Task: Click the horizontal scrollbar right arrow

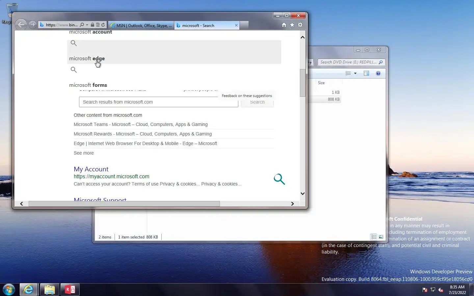Action: click(292, 204)
